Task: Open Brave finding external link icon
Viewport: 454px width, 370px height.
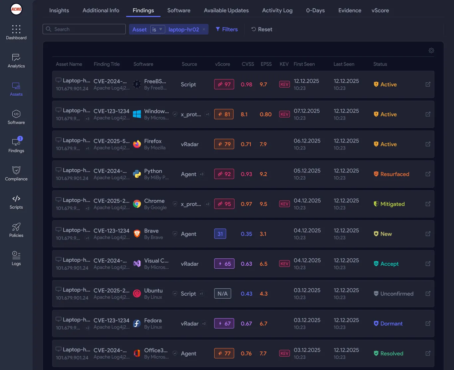Action: pos(428,234)
